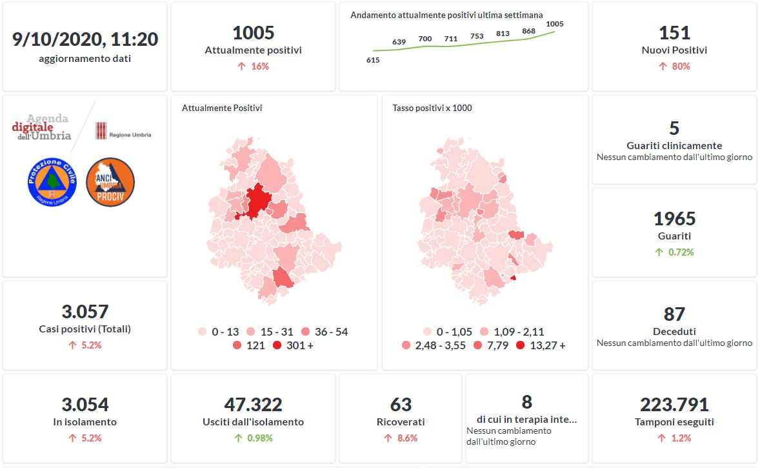760x468 pixels.
Task: Click the green arrow under Guariti
Action: click(x=659, y=252)
